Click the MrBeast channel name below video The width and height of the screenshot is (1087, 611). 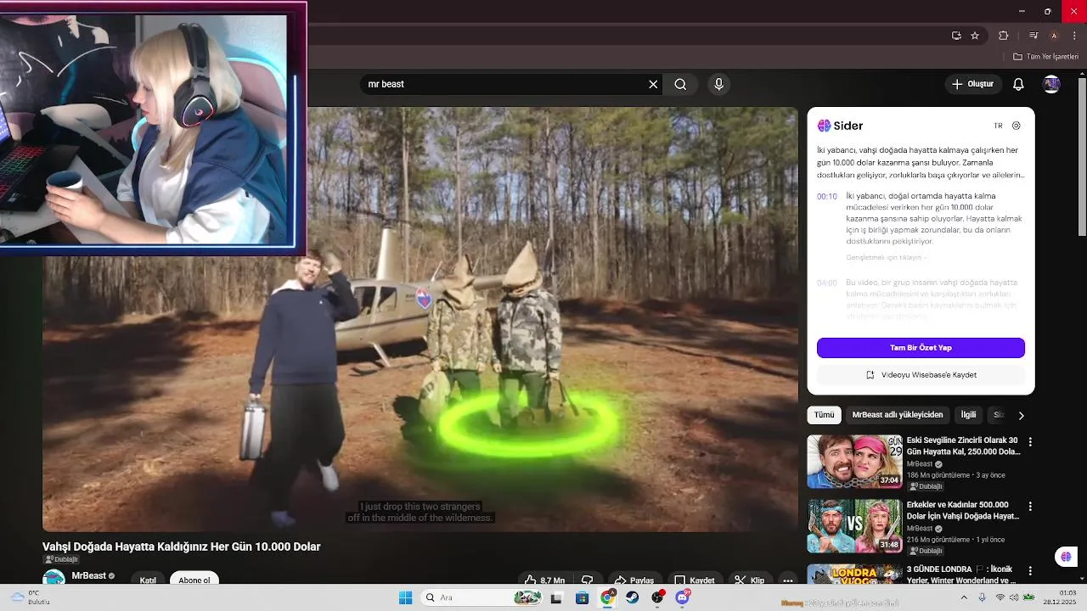click(x=88, y=575)
